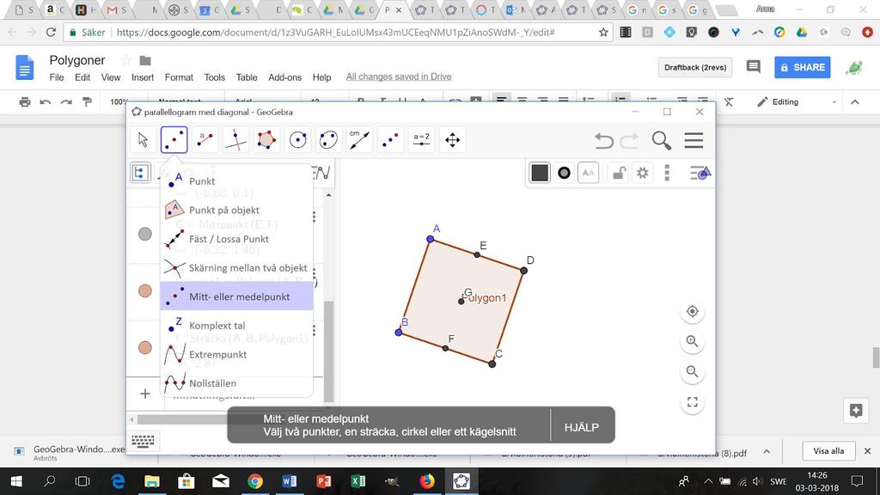Open object settings gear in style bar
Screen dimensions: 880x495
click(x=643, y=173)
